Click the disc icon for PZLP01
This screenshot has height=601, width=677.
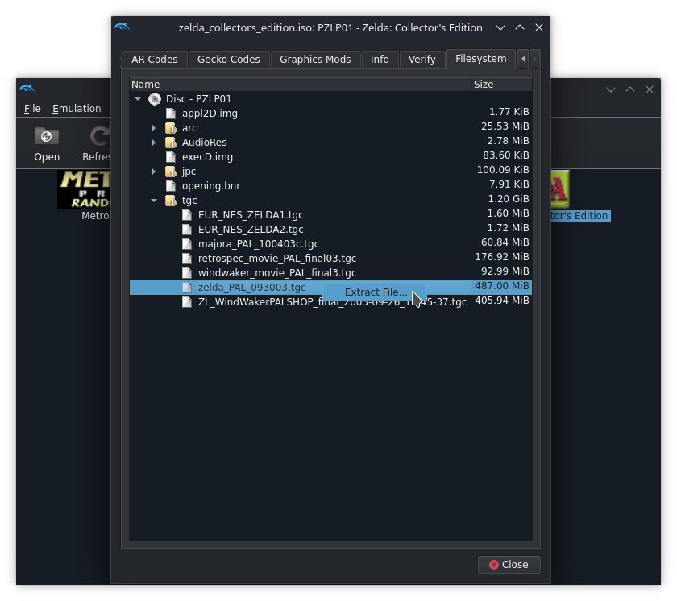tap(155, 99)
